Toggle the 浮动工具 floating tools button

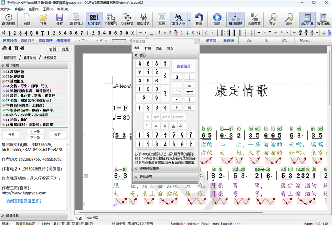307,20
